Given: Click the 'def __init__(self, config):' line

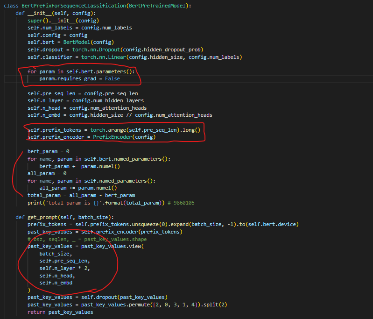Looking at the screenshot, I should click(x=56, y=13).
